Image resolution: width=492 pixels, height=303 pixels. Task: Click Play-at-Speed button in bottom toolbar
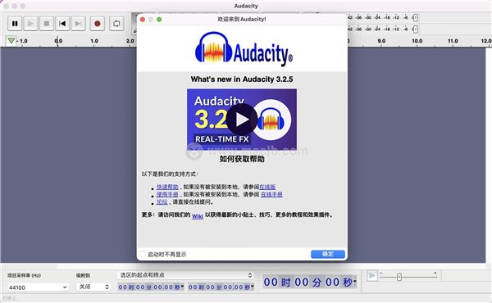pyautogui.click(x=372, y=276)
